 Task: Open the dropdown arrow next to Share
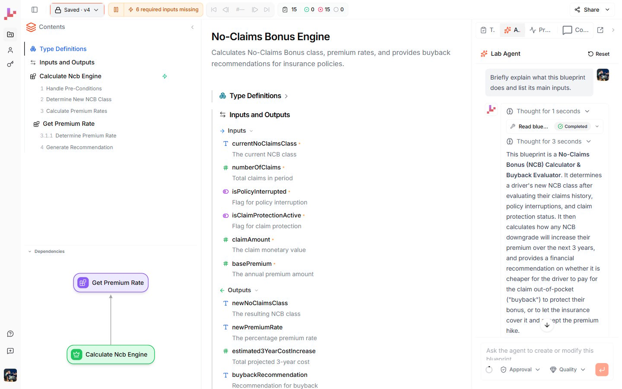[x=607, y=10]
